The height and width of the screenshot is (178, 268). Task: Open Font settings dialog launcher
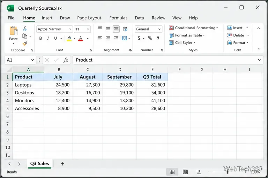pos(91,50)
